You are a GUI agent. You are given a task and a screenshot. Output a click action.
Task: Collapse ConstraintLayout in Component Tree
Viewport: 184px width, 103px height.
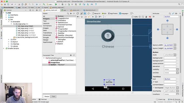click(44, 58)
